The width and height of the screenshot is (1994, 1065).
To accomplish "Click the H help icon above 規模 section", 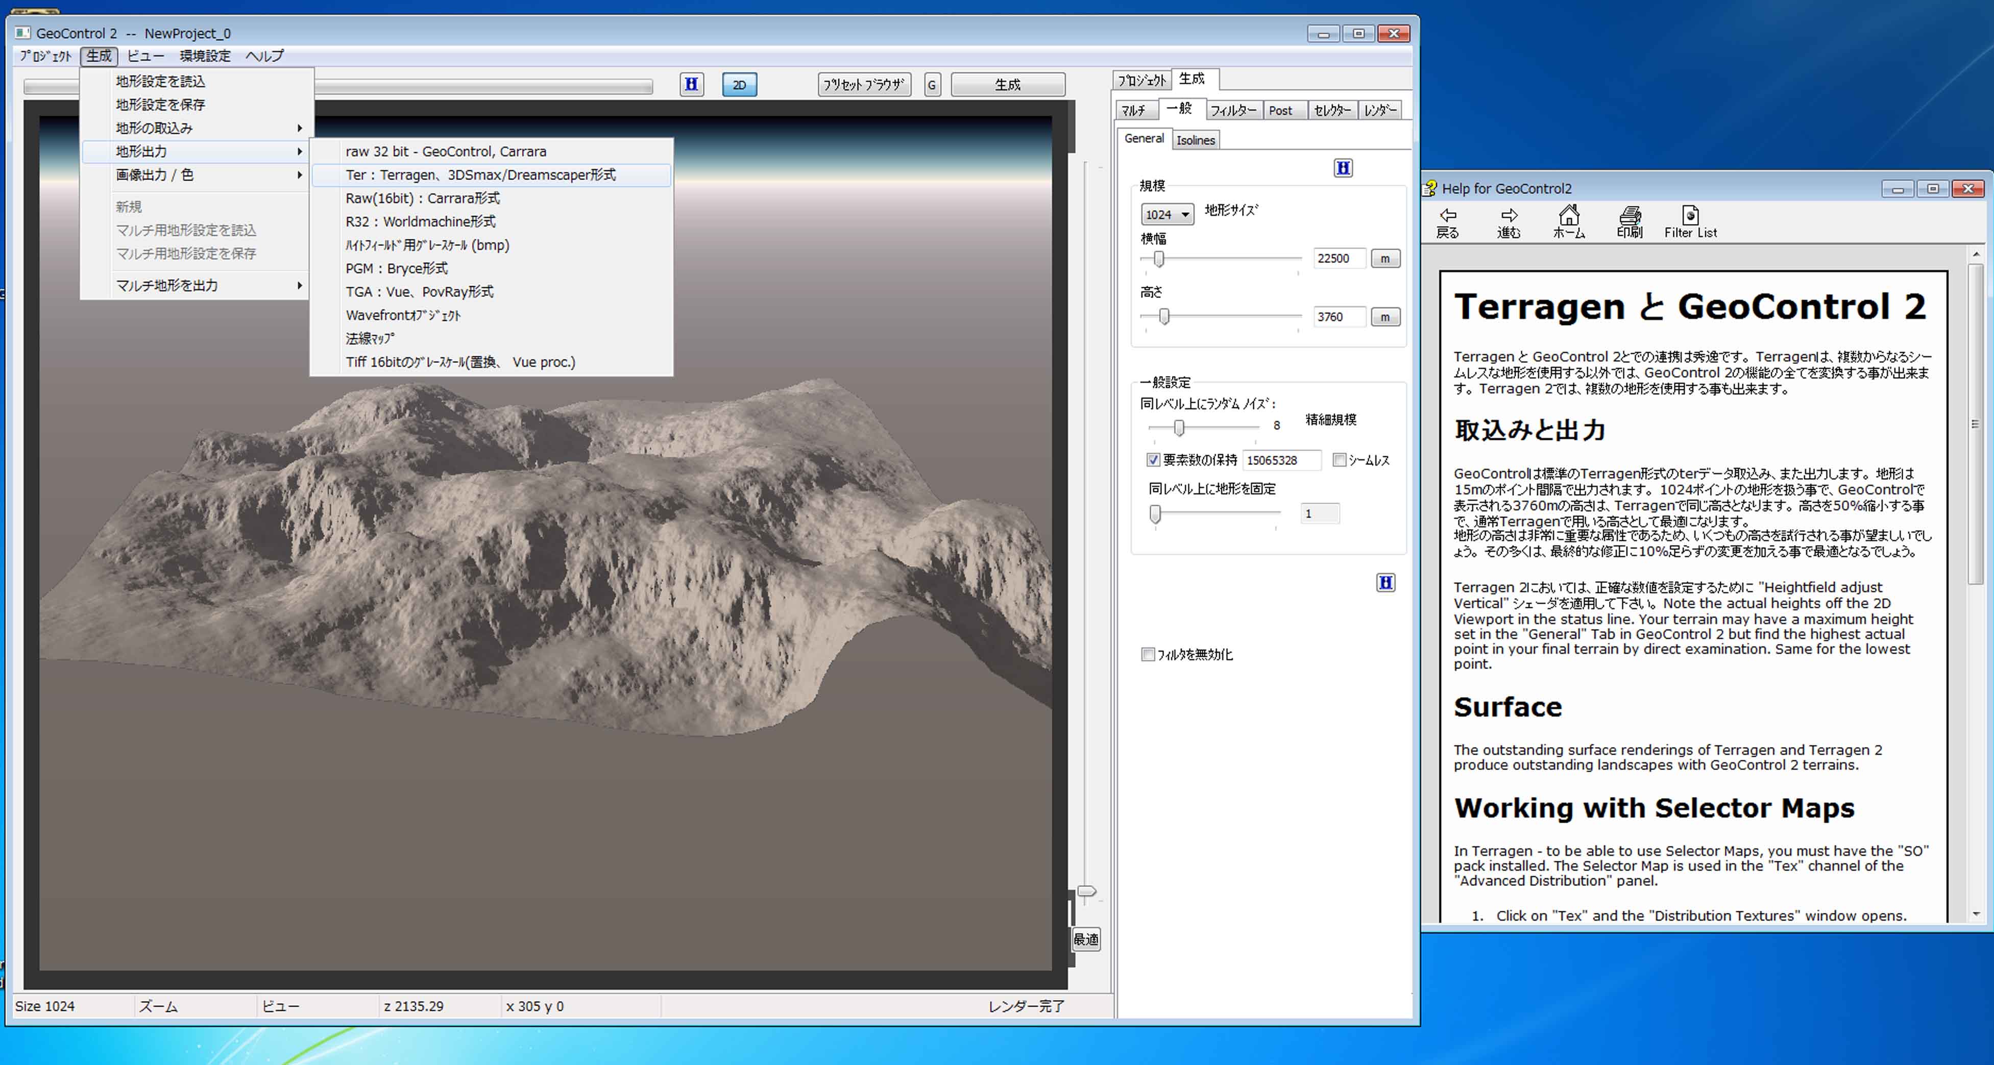I will tap(1343, 168).
